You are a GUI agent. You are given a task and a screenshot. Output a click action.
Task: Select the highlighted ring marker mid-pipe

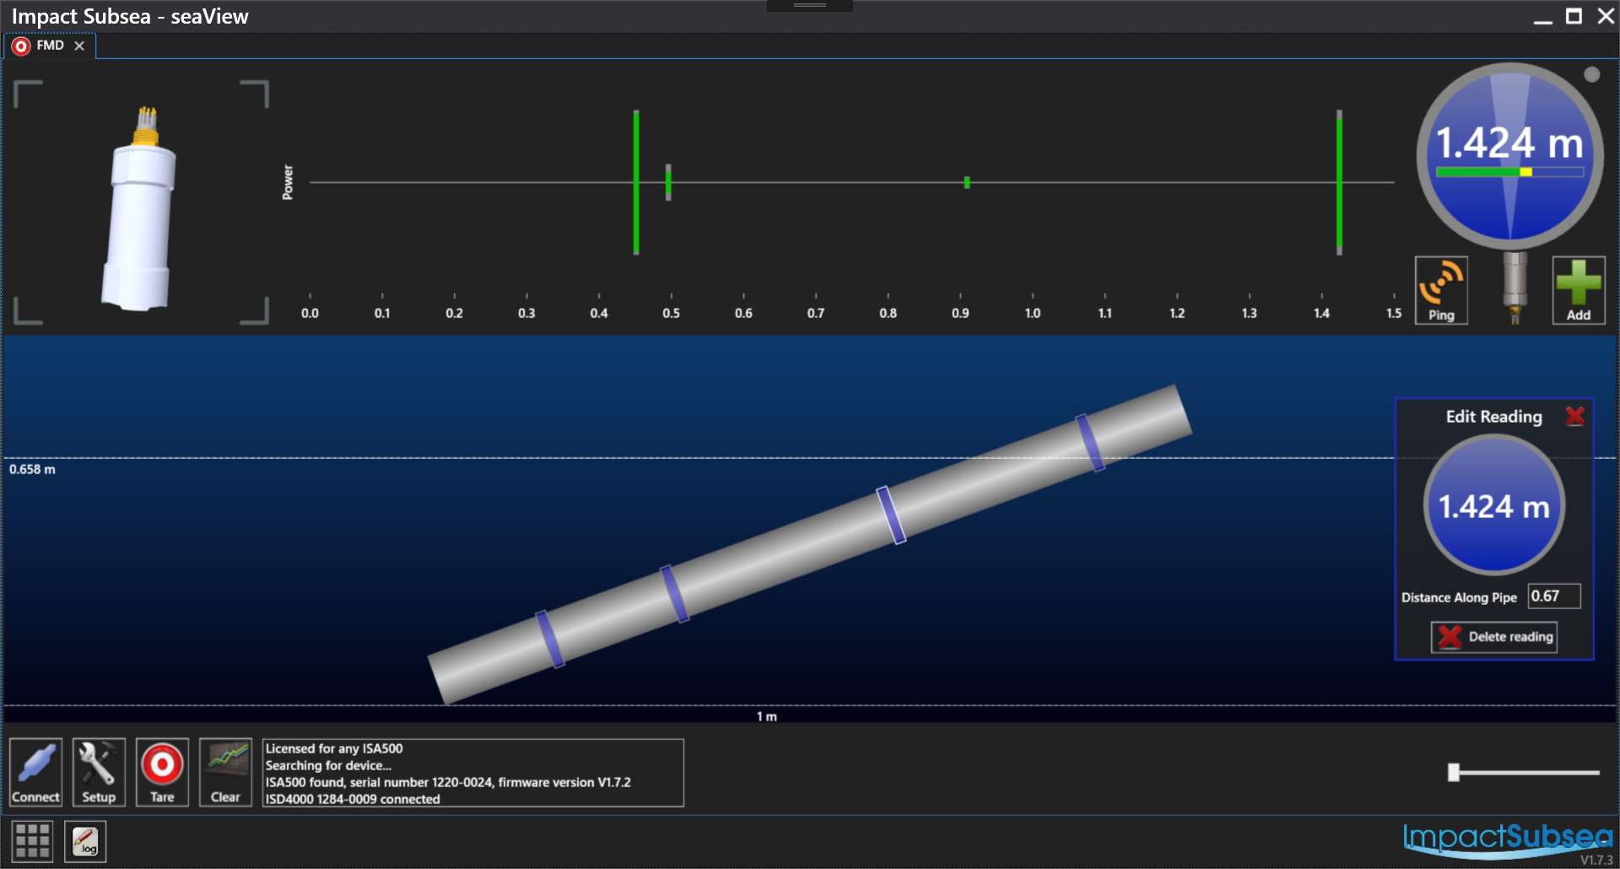tap(891, 515)
